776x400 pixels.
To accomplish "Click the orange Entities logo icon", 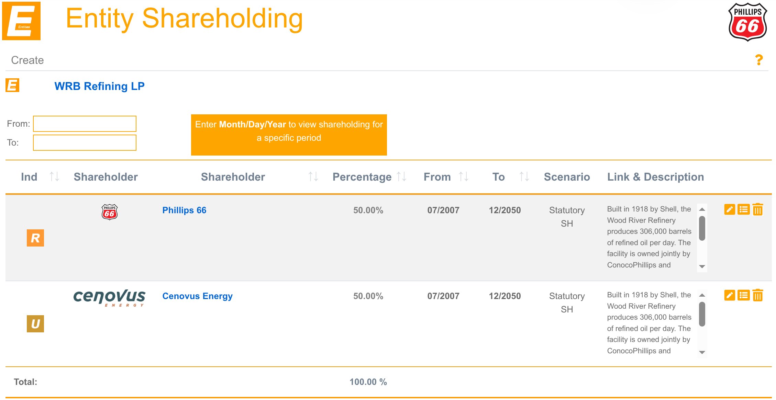I will click(21, 21).
